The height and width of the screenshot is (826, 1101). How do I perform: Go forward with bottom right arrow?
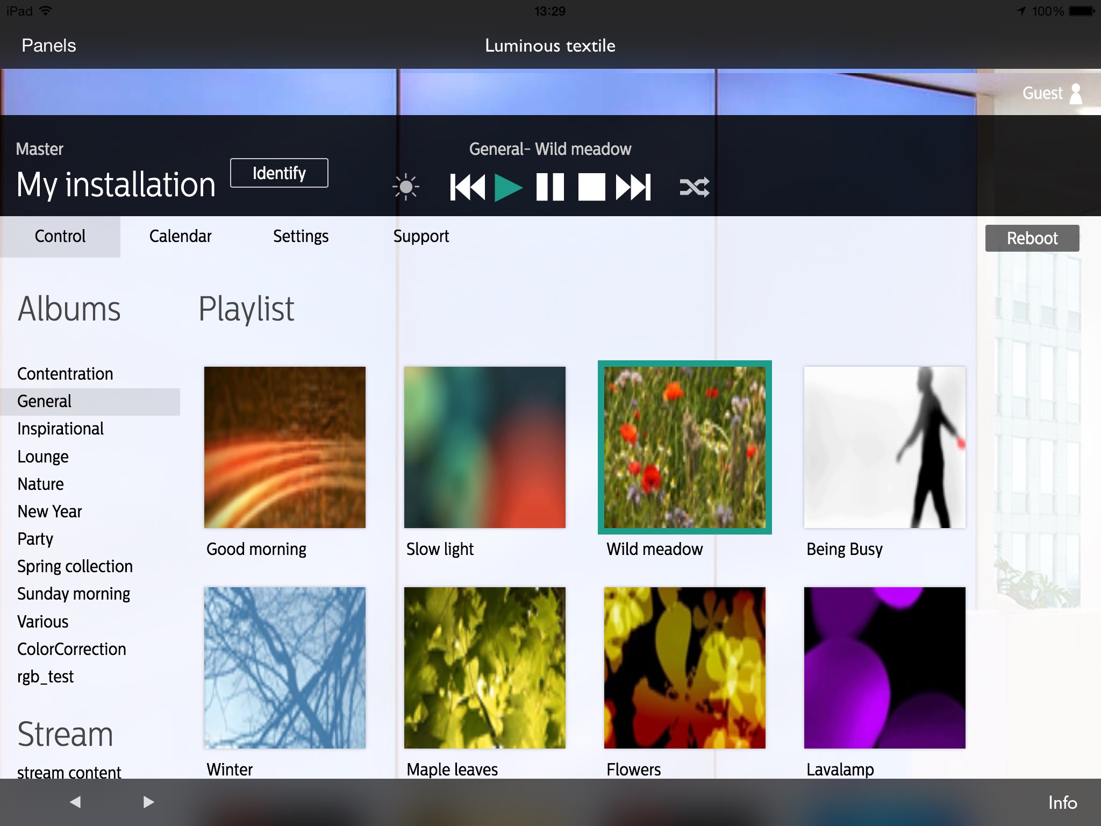[x=148, y=802]
